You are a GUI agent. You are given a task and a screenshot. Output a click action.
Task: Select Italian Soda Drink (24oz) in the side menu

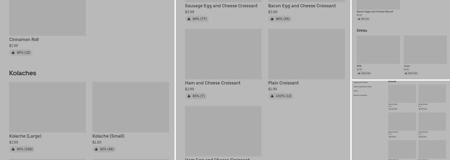pyautogui.click(x=363, y=87)
